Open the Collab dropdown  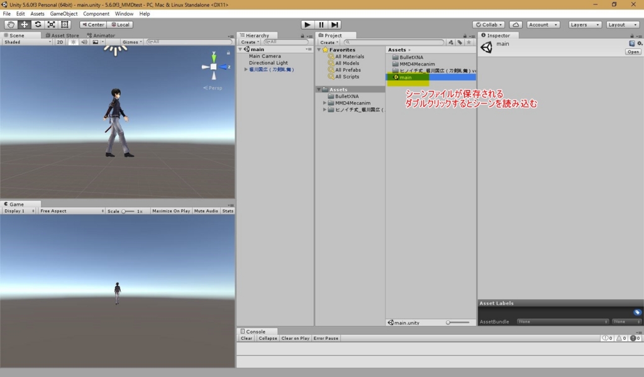pyautogui.click(x=488, y=25)
